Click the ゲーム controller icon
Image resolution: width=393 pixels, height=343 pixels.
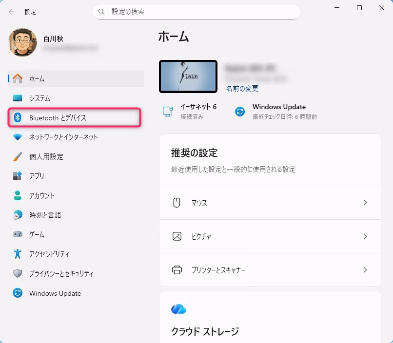pos(18,234)
